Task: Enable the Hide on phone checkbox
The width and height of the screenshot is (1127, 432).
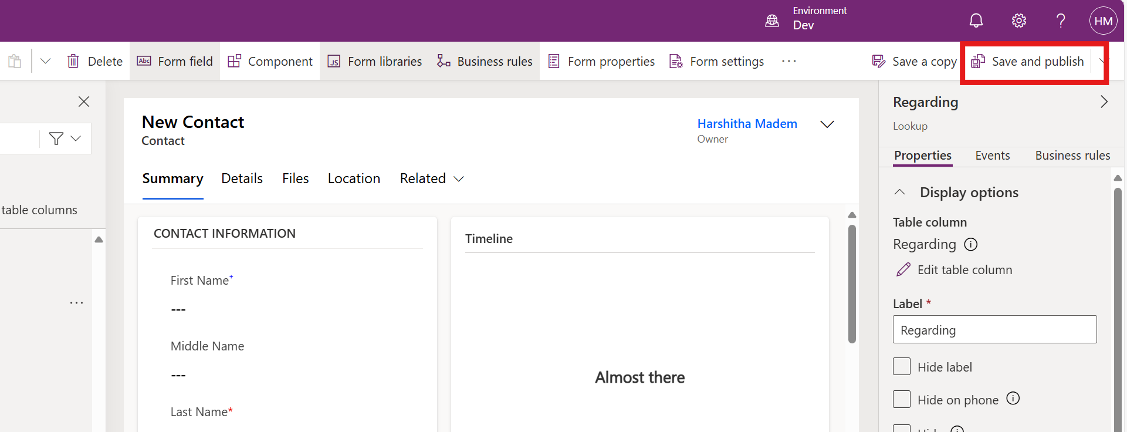Action: pyautogui.click(x=902, y=400)
